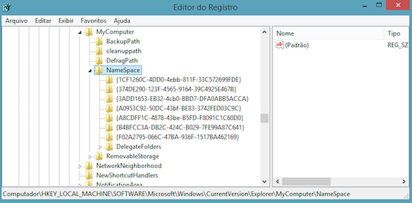Click the MyComputer folder icon
This screenshot has height=203, width=412.
coord(89,32)
